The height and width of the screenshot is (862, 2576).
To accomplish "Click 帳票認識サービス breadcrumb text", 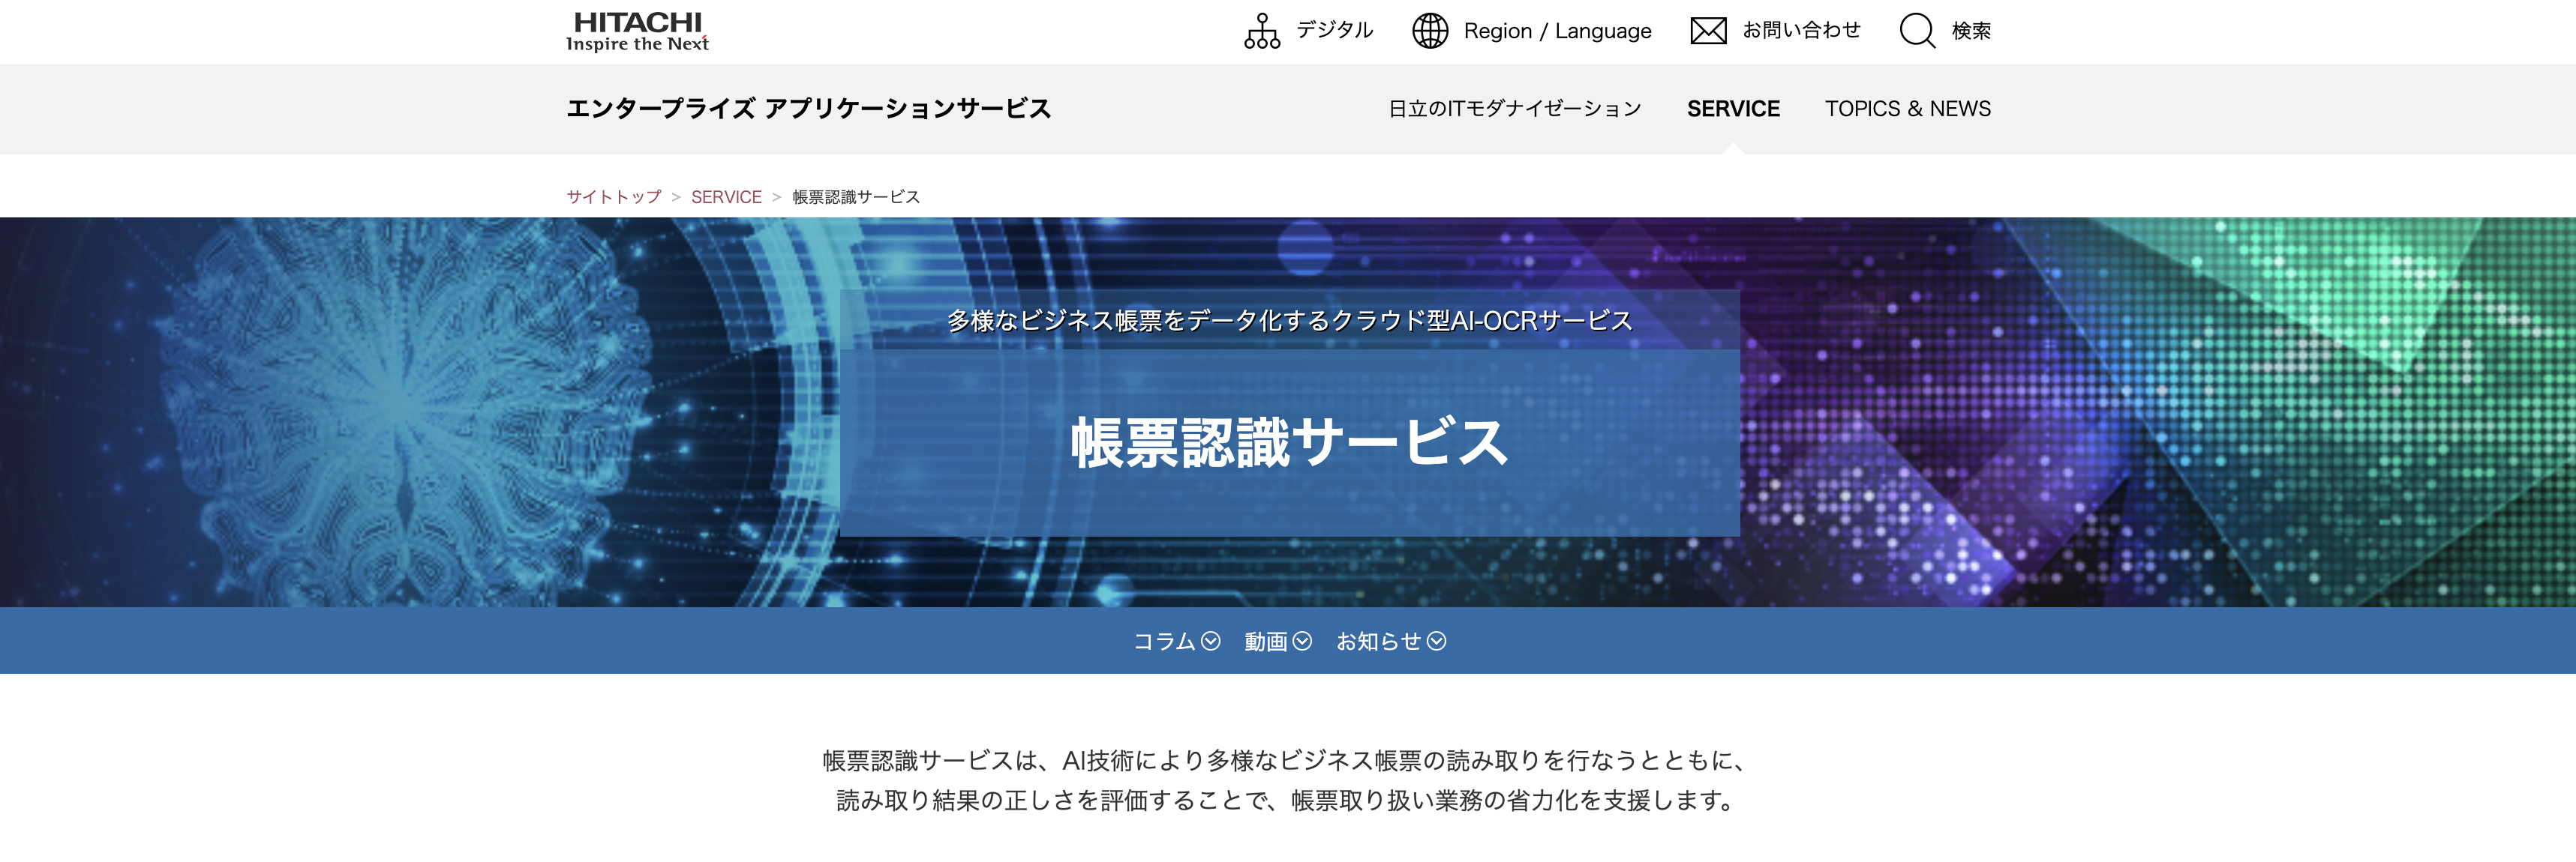I will tap(856, 197).
